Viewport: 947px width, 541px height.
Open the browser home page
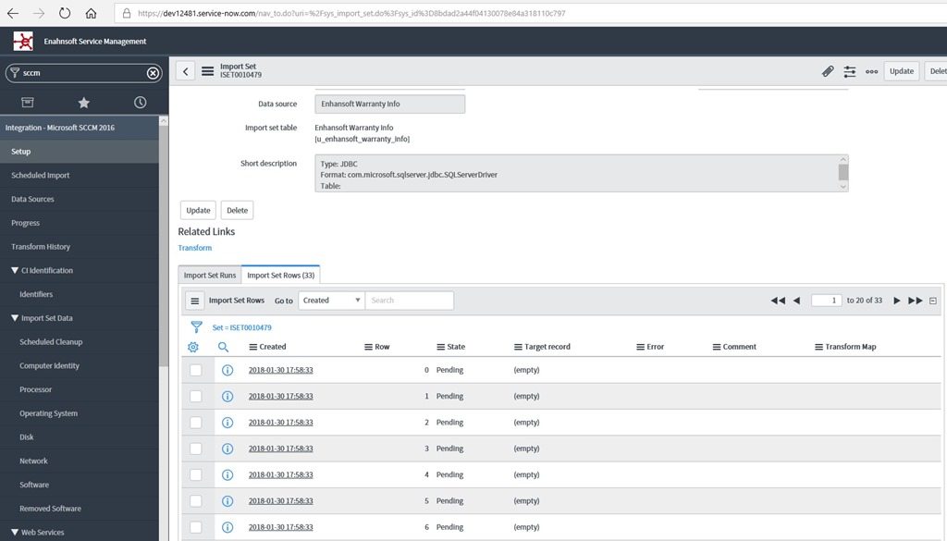tap(91, 13)
